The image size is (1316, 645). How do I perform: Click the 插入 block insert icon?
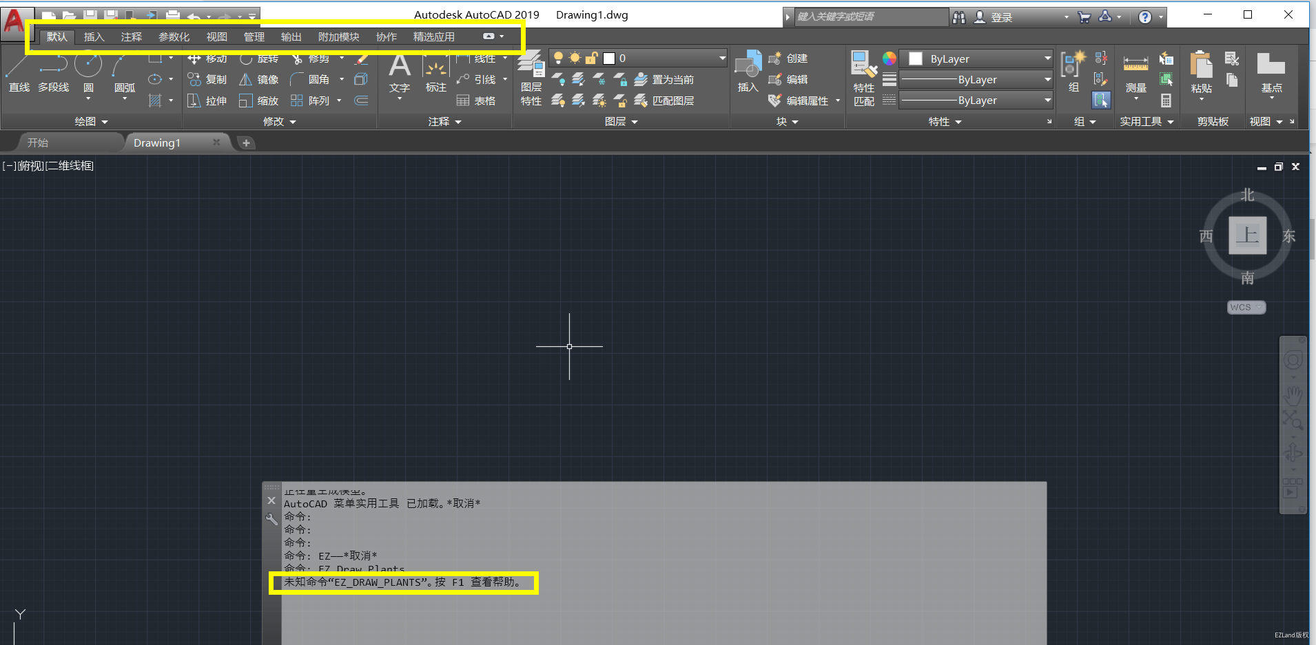[748, 71]
